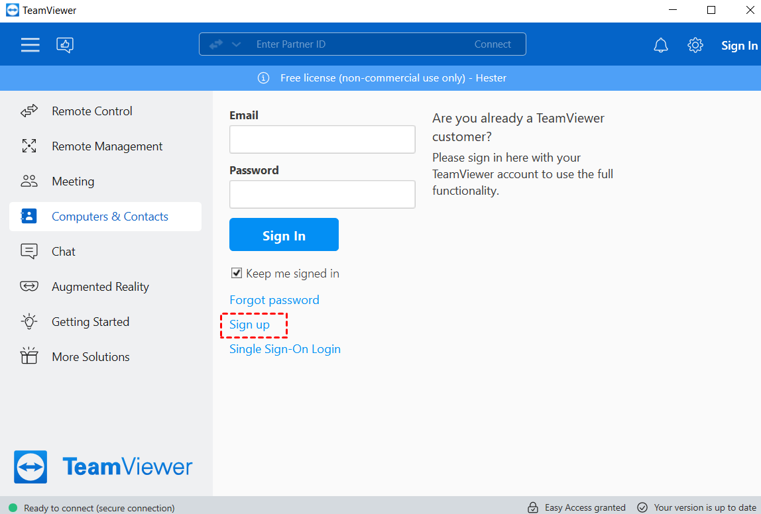Viewport: 761px width, 514px height.
Task: Select Getting Started from the sidebar
Action: pyautogui.click(x=90, y=321)
